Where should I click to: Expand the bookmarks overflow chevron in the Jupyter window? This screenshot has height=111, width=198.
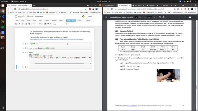pos(70,12)
